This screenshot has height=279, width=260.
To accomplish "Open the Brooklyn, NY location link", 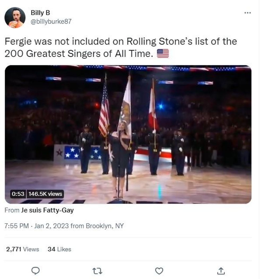I will 105,226.
